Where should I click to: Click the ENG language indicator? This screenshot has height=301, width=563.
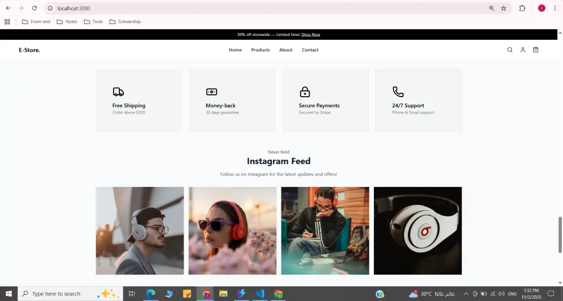pos(512,294)
